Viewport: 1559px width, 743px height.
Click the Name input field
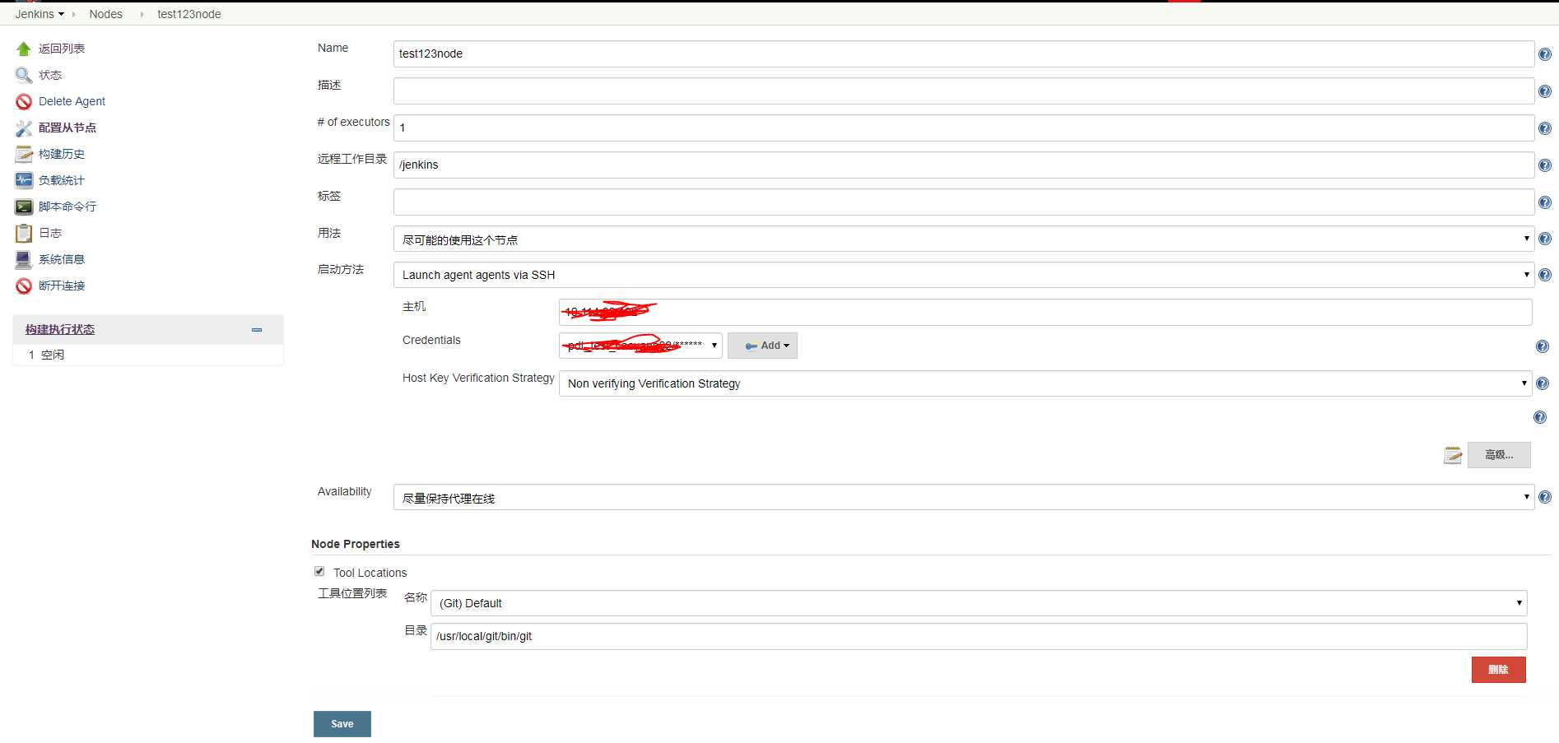click(963, 54)
